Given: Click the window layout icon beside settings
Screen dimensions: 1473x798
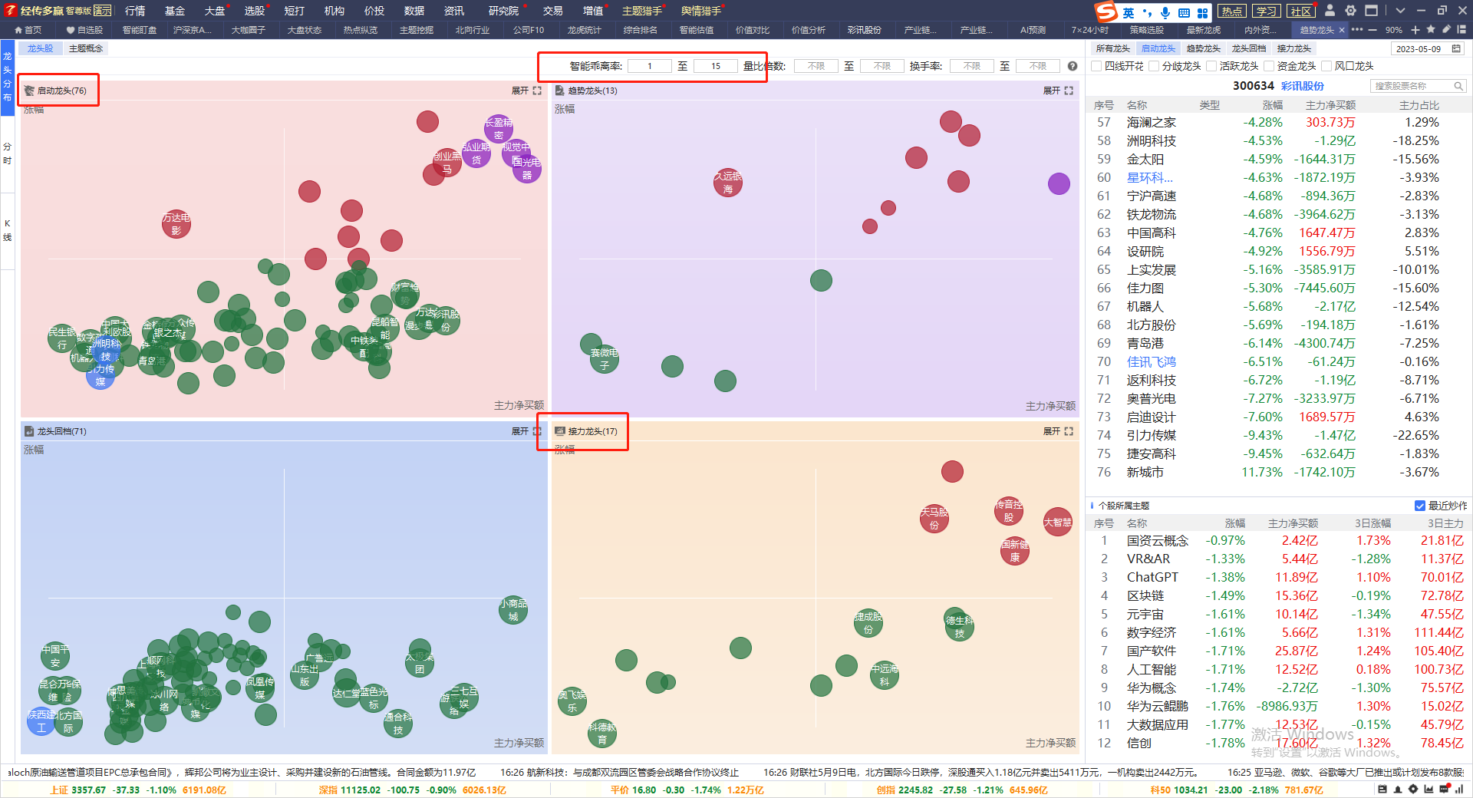Looking at the screenshot, I should pyautogui.click(x=1371, y=11).
